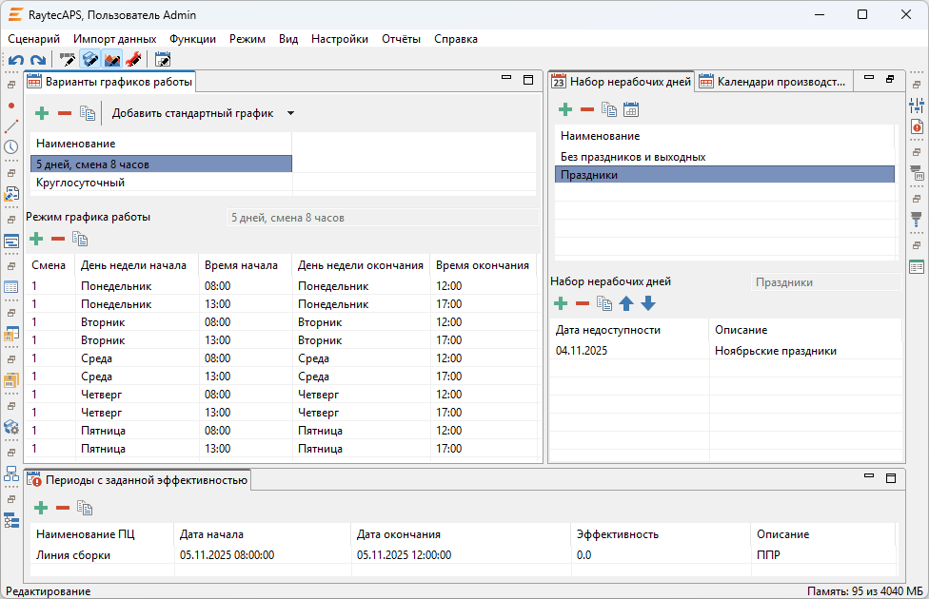This screenshot has height=599, width=929.
Task: Move the unavailability date down
Action: [x=648, y=303]
